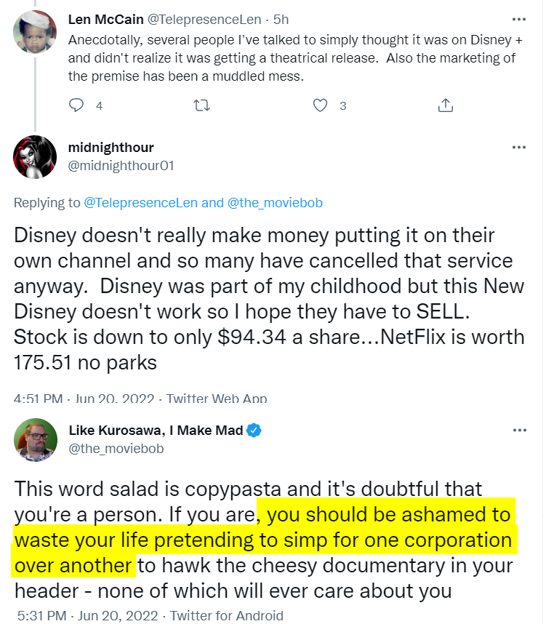Share Len McCain's tweet
The image size is (546, 624).
coord(445,105)
